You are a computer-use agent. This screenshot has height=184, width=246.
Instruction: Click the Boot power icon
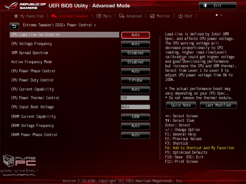(180, 16)
